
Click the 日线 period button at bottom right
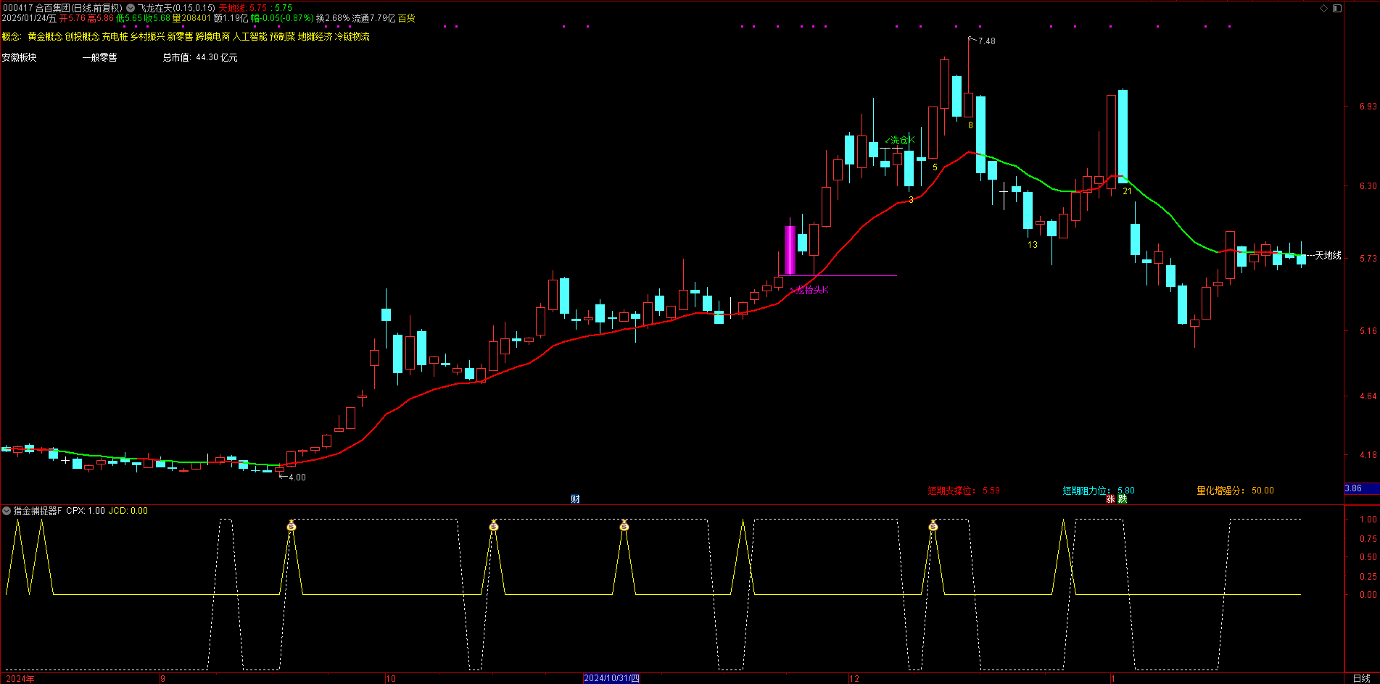[x=1361, y=678]
